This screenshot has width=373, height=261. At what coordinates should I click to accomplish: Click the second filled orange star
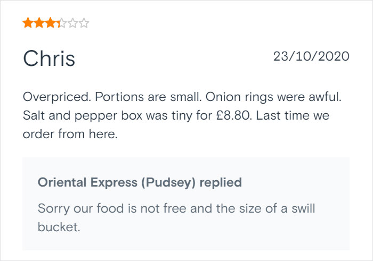click(39, 23)
